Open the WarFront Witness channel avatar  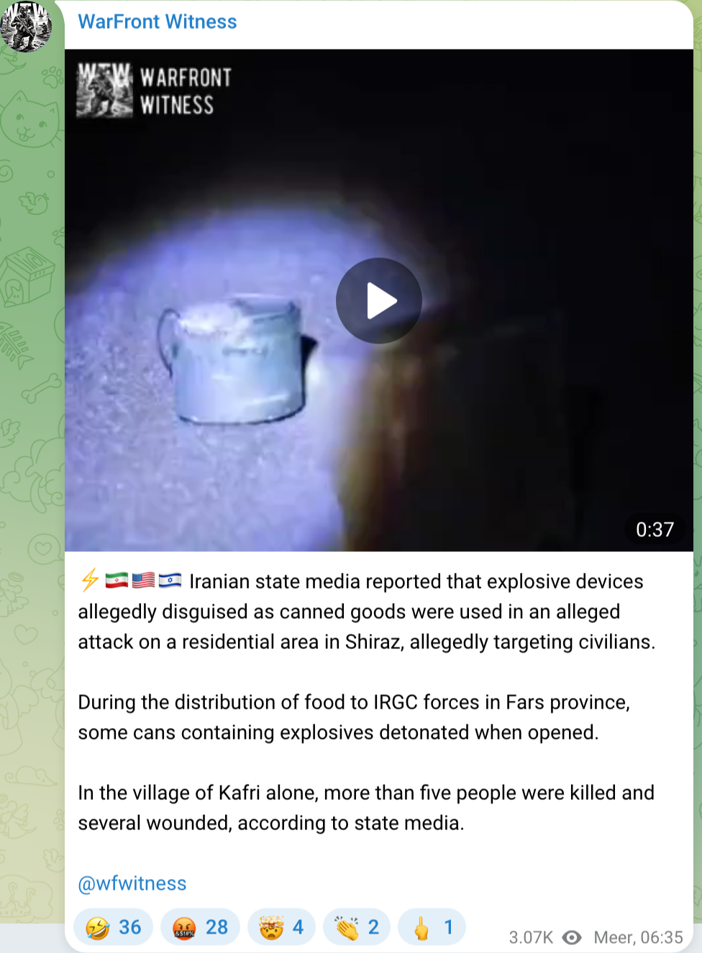pos(27,27)
